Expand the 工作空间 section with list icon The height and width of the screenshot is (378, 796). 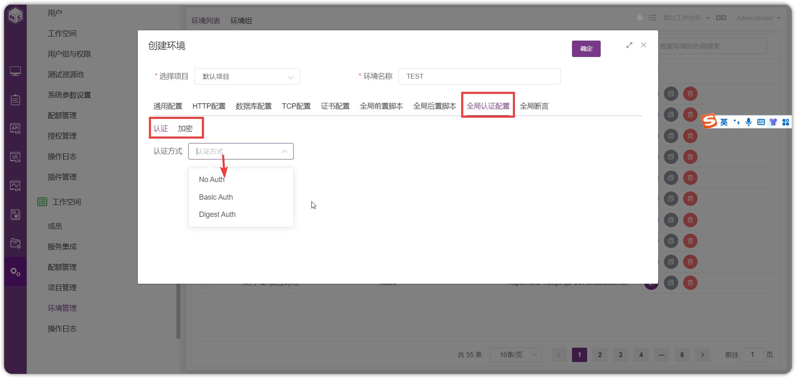point(60,202)
